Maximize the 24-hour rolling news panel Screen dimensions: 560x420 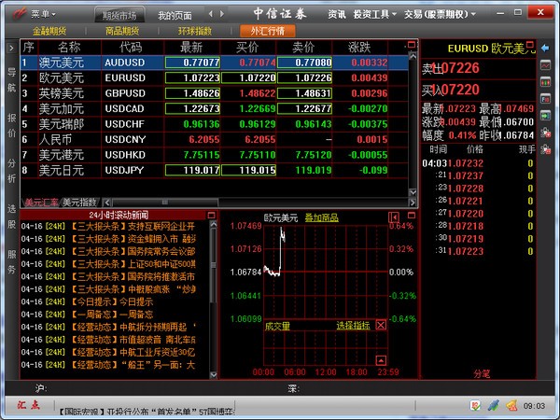[x=212, y=215]
